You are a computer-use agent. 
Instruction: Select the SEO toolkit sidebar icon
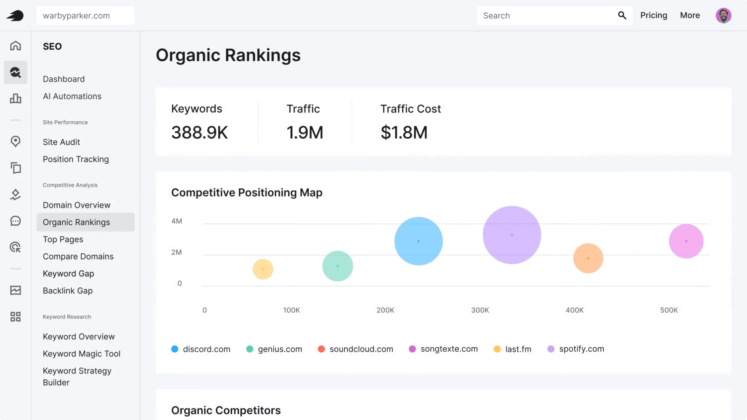pos(15,72)
